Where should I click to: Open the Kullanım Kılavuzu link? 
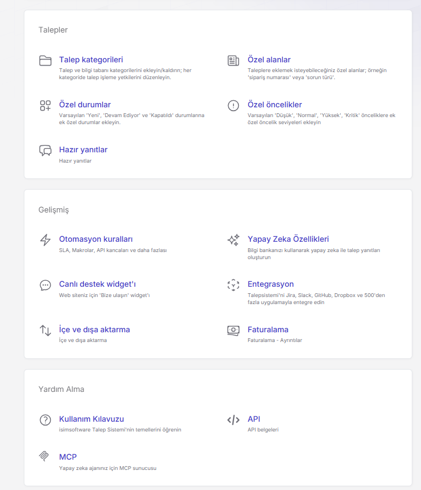[x=92, y=419]
